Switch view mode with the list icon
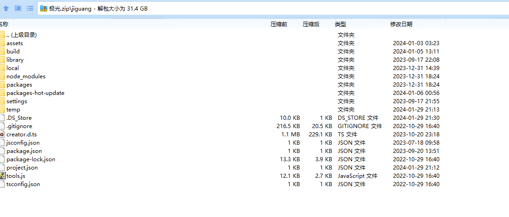 (x=29, y=8)
